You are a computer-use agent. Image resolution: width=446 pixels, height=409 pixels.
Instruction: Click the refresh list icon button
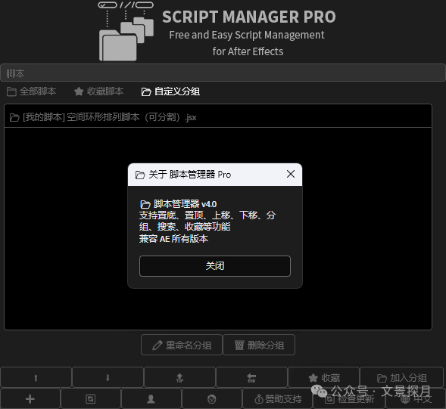click(x=91, y=398)
